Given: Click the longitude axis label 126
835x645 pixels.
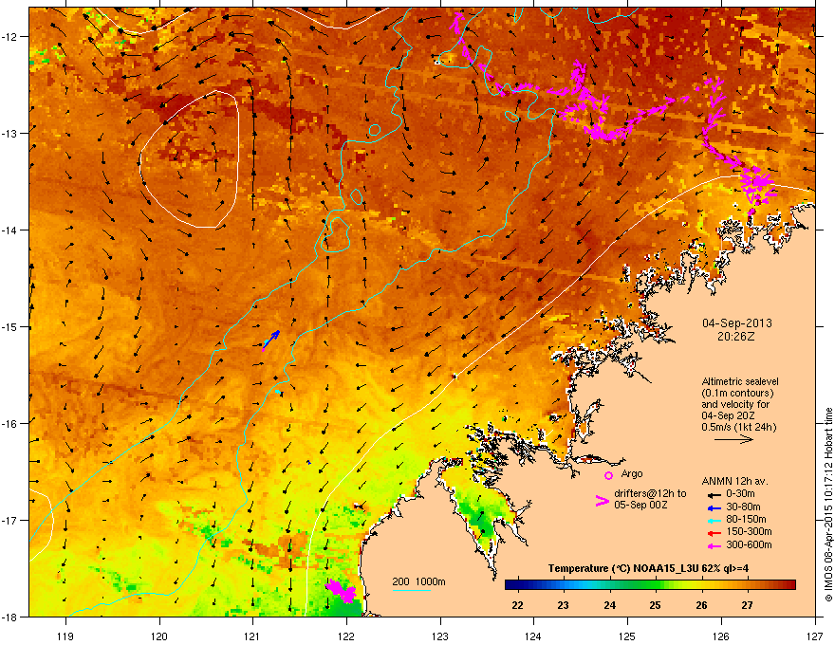Looking at the screenshot, I should coord(721,636).
